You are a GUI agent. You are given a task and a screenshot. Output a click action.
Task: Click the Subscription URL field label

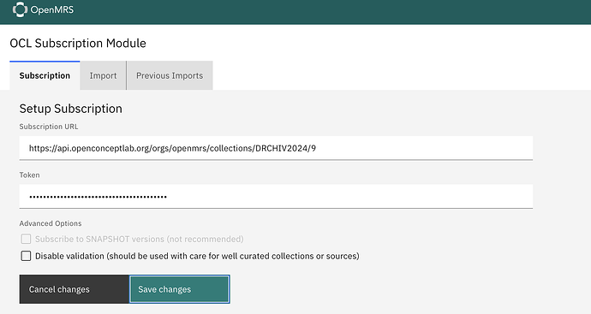click(x=49, y=127)
